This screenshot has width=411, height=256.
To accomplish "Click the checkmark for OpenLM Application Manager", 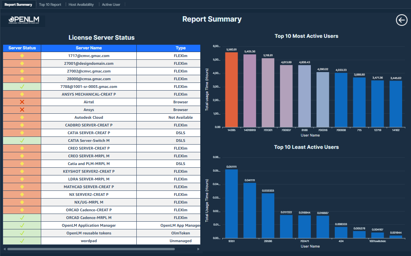I will click(x=22, y=225).
